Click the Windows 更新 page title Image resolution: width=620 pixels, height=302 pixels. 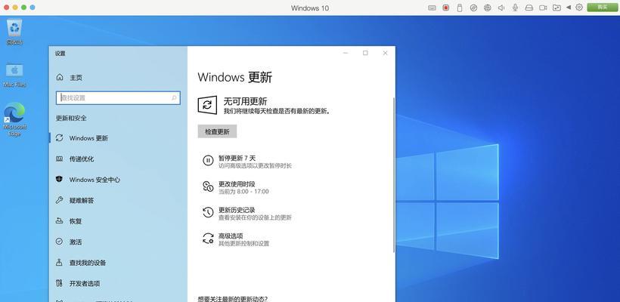(x=235, y=77)
